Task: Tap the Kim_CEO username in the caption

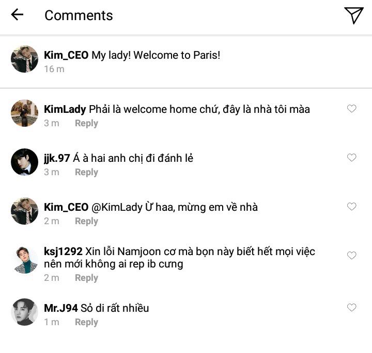Action: [x=66, y=55]
